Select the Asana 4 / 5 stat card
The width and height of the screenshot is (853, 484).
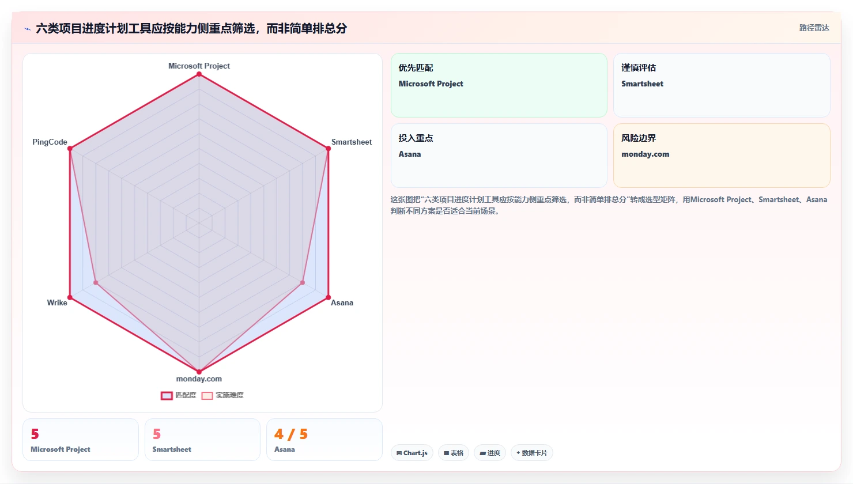pos(324,440)
